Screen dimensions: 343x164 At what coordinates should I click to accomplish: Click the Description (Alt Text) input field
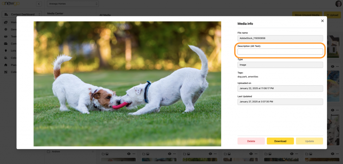[280, 52]
